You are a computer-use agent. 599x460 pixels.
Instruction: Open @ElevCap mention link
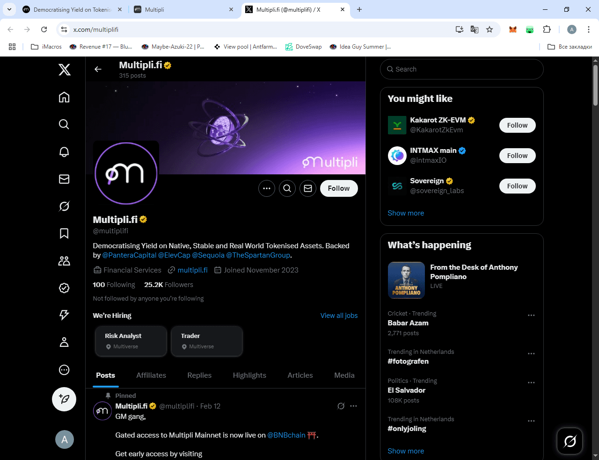(174, 255)
